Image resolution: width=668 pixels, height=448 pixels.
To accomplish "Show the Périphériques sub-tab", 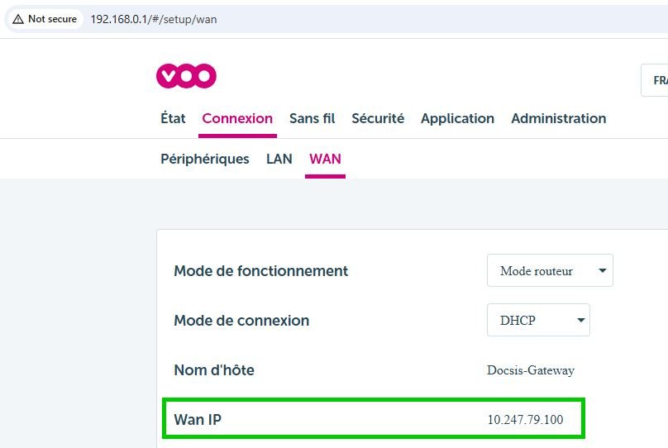I will (x=205, y=159).
